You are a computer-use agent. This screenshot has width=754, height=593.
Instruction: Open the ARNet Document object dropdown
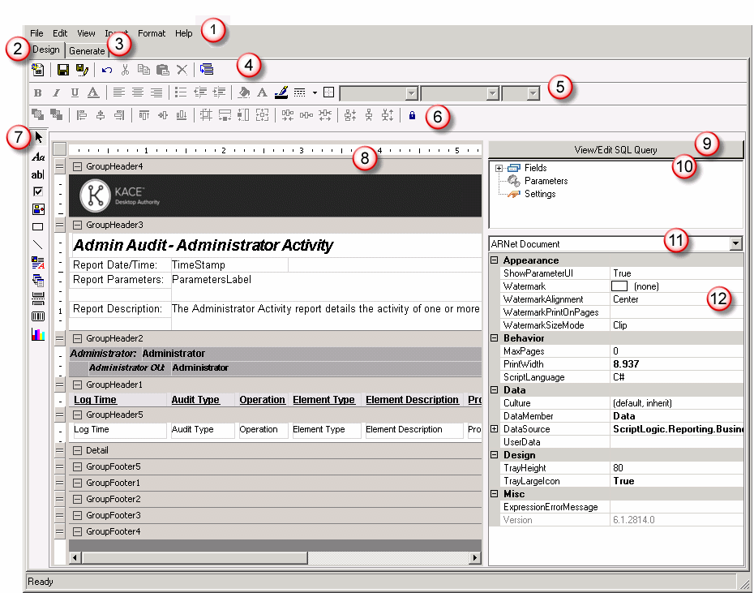click(x=735, y=243)
